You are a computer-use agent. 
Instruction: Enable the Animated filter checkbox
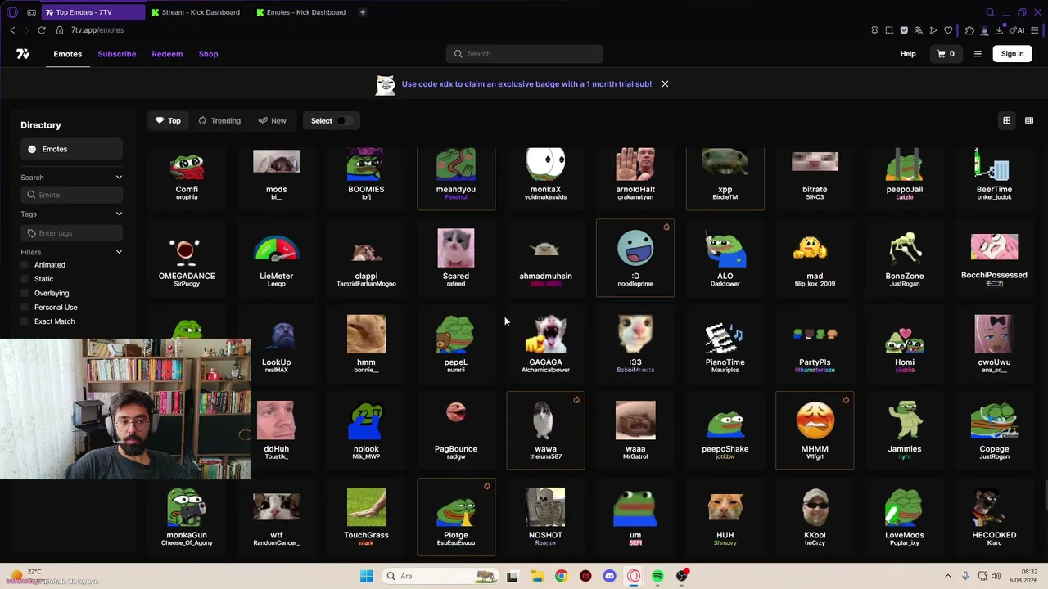(x=25, y=265)
